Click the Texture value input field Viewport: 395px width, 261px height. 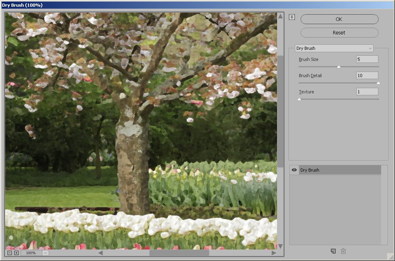(367, 92)
